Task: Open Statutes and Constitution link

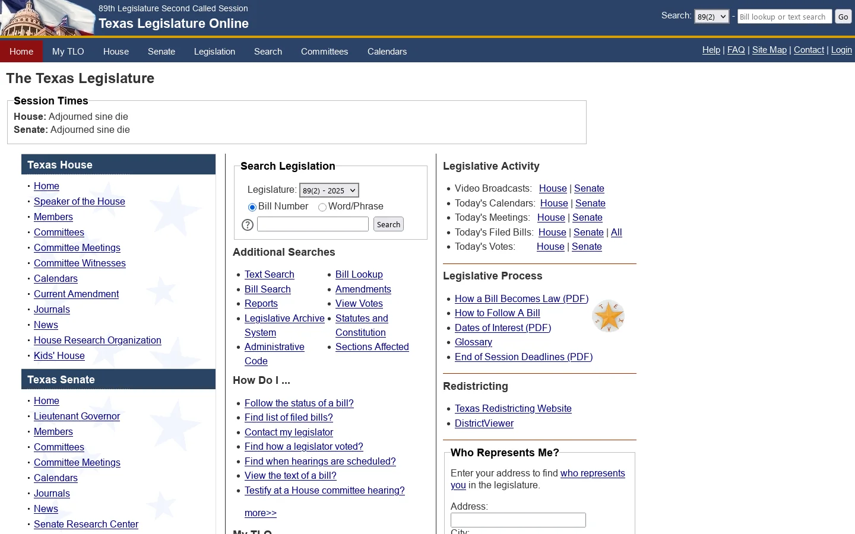Action: (362, 326)
